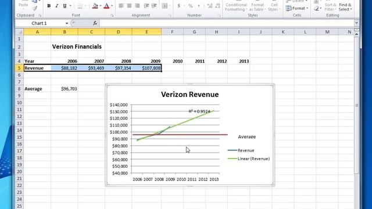Click the vertical scrollbar thumb
The height and width of the screenshot is (209, 372).
tap(356, 105)
